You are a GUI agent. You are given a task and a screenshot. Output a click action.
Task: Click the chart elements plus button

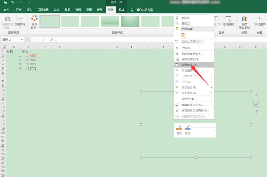(257, 95)
